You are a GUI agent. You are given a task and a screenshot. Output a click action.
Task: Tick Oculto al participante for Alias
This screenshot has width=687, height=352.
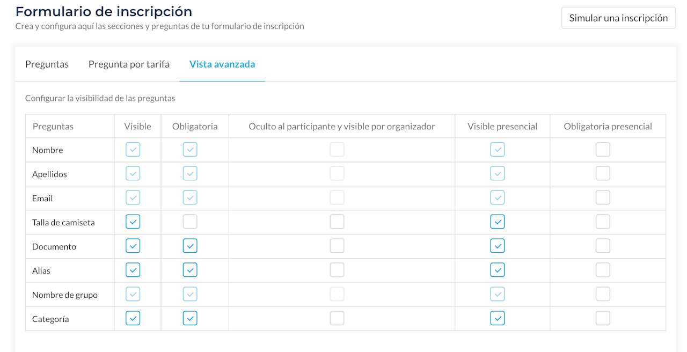[337, 270]
